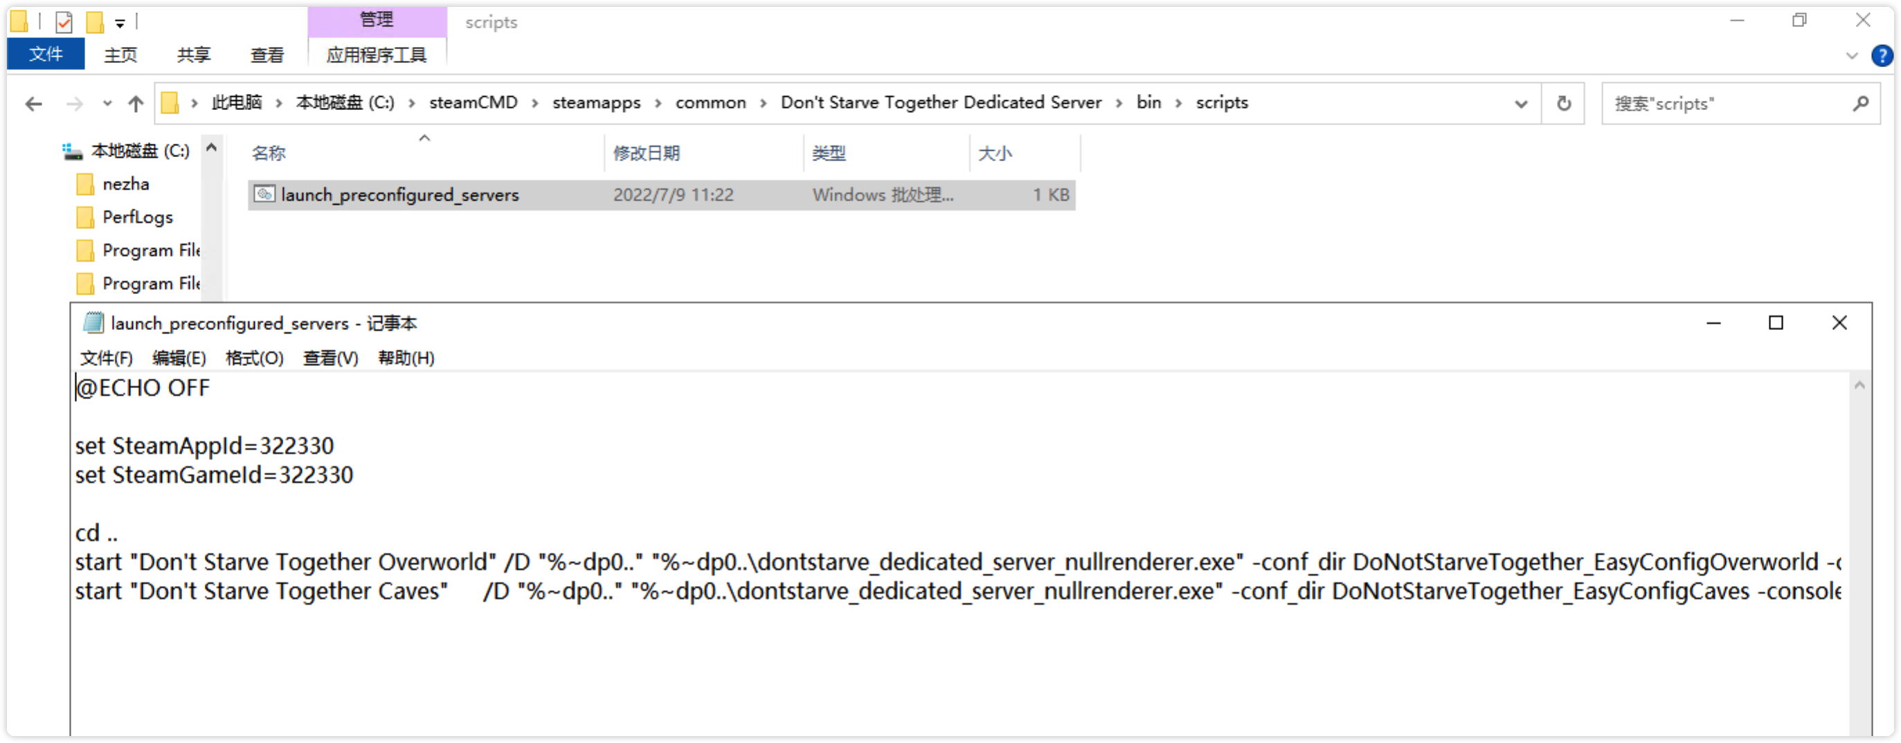Click the drive icon for 本地磁盘 (C:)
Viewport: 1901px width, 743px height.
(72, 151)
